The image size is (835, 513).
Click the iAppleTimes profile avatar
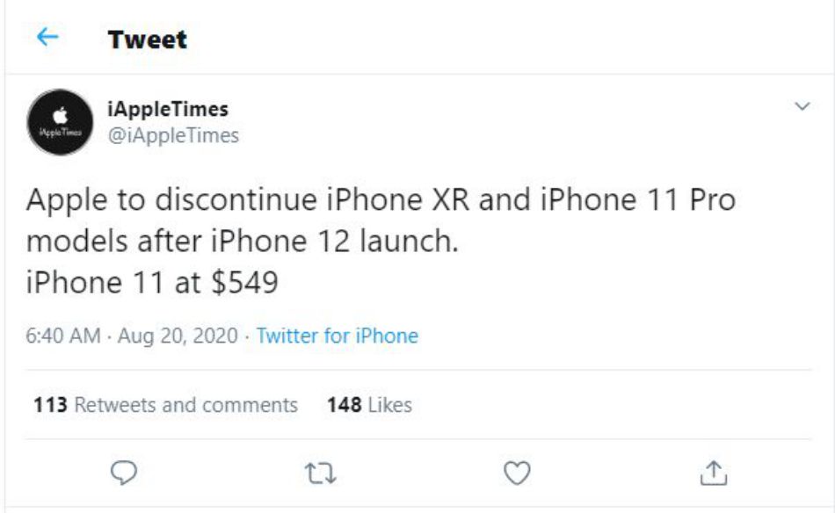tap(60, 122)
